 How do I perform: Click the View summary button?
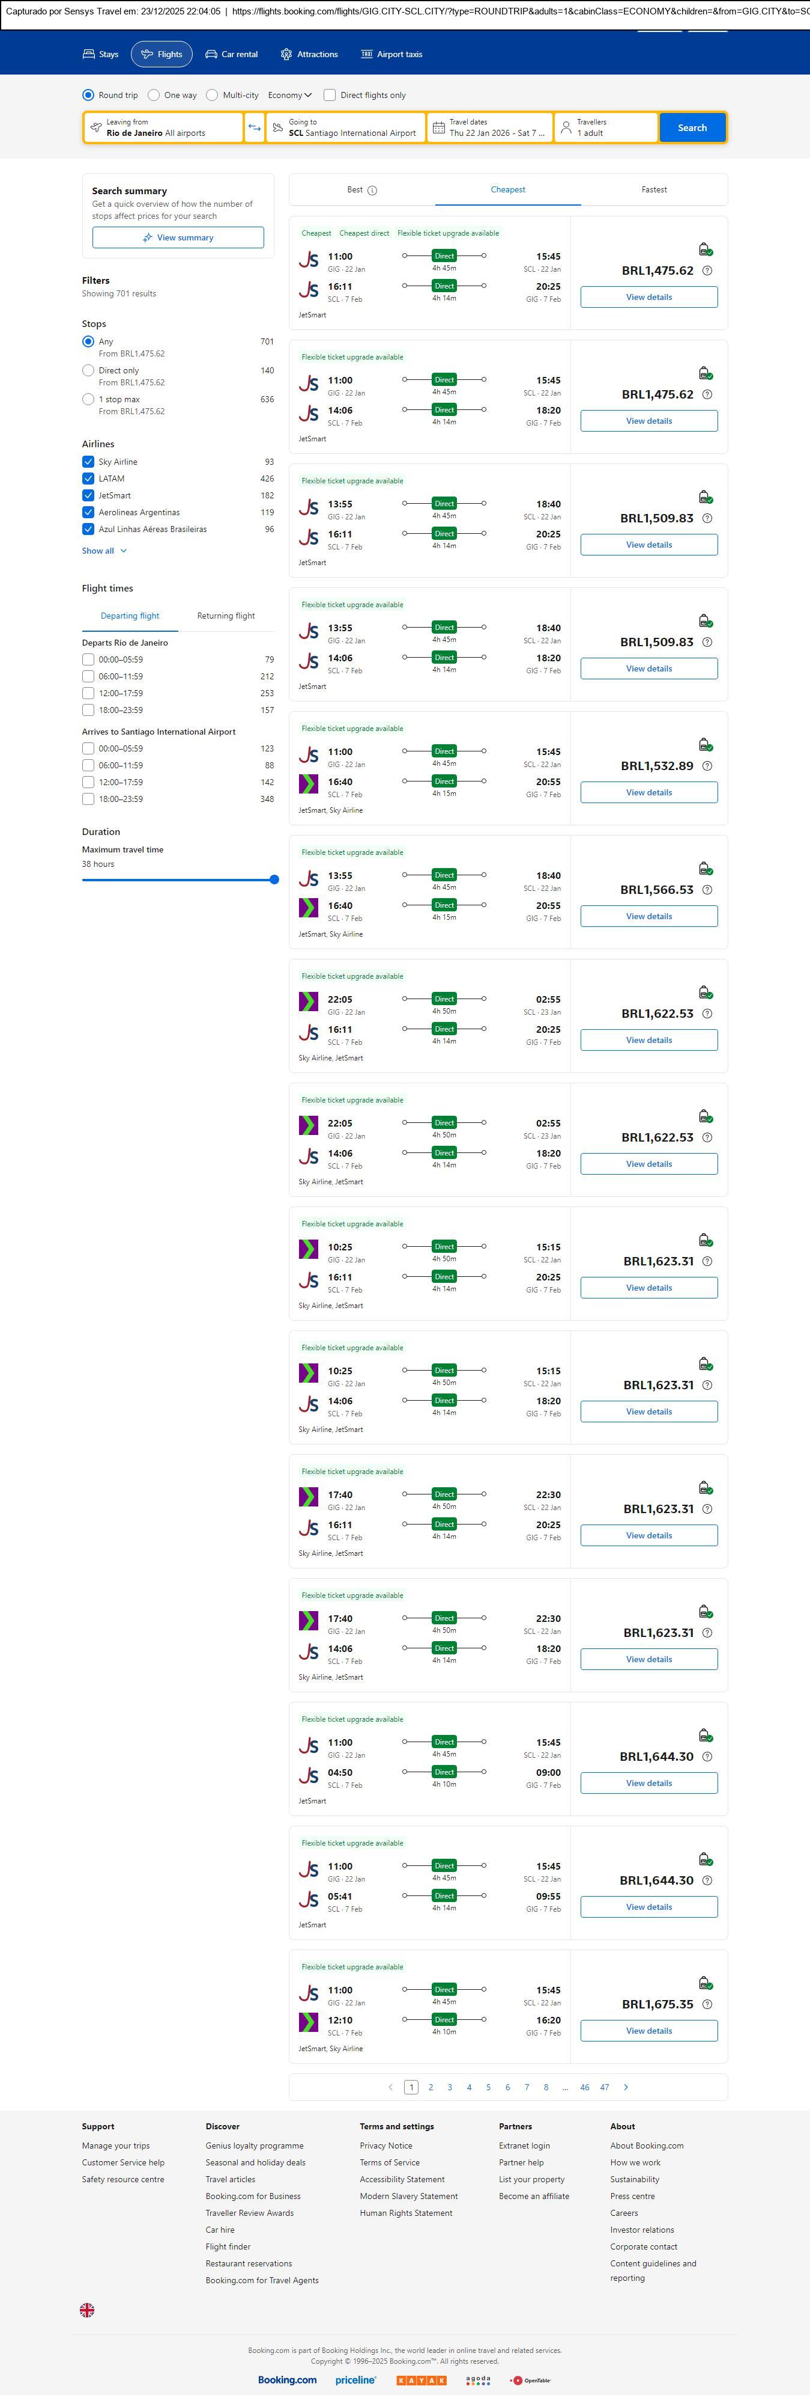177,238
